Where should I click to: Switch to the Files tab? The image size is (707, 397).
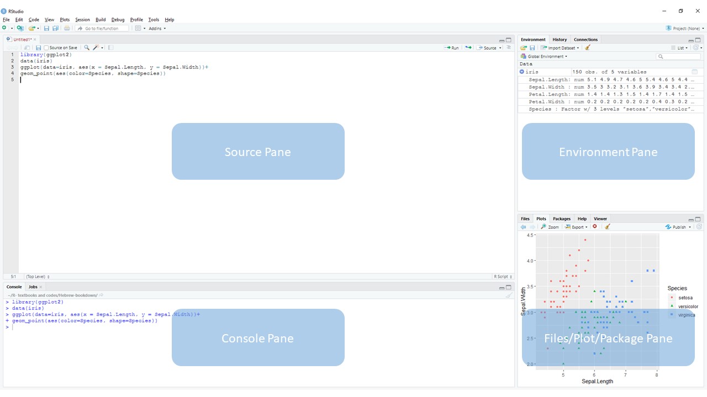(x=525, y=219)
